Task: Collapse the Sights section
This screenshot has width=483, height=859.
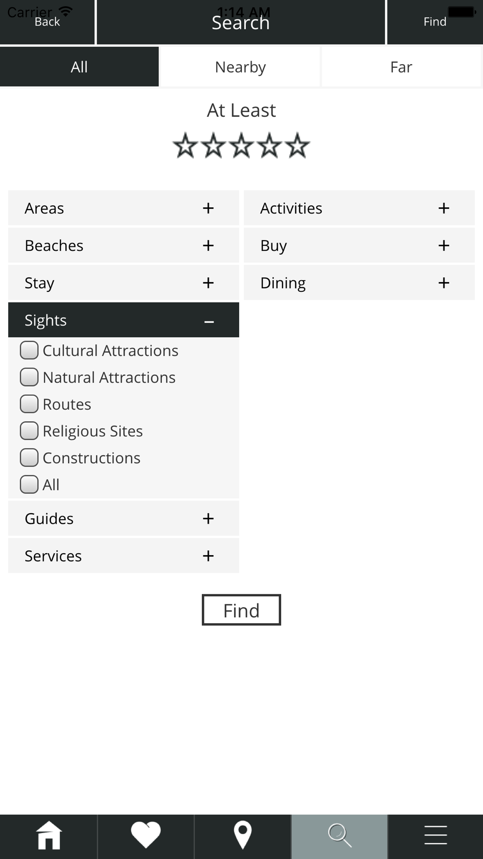Action: [x=124, y=320]
